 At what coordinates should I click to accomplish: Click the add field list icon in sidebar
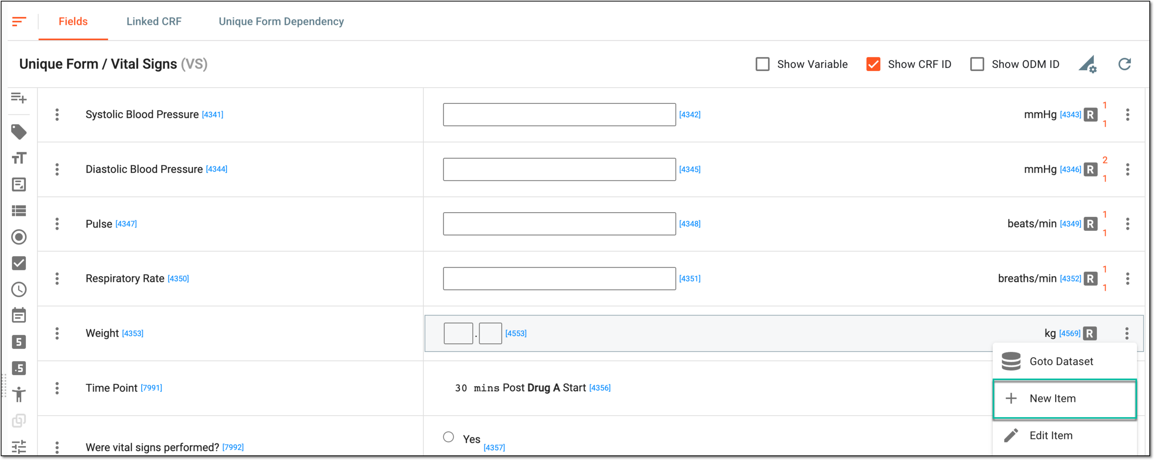[19, 98]
